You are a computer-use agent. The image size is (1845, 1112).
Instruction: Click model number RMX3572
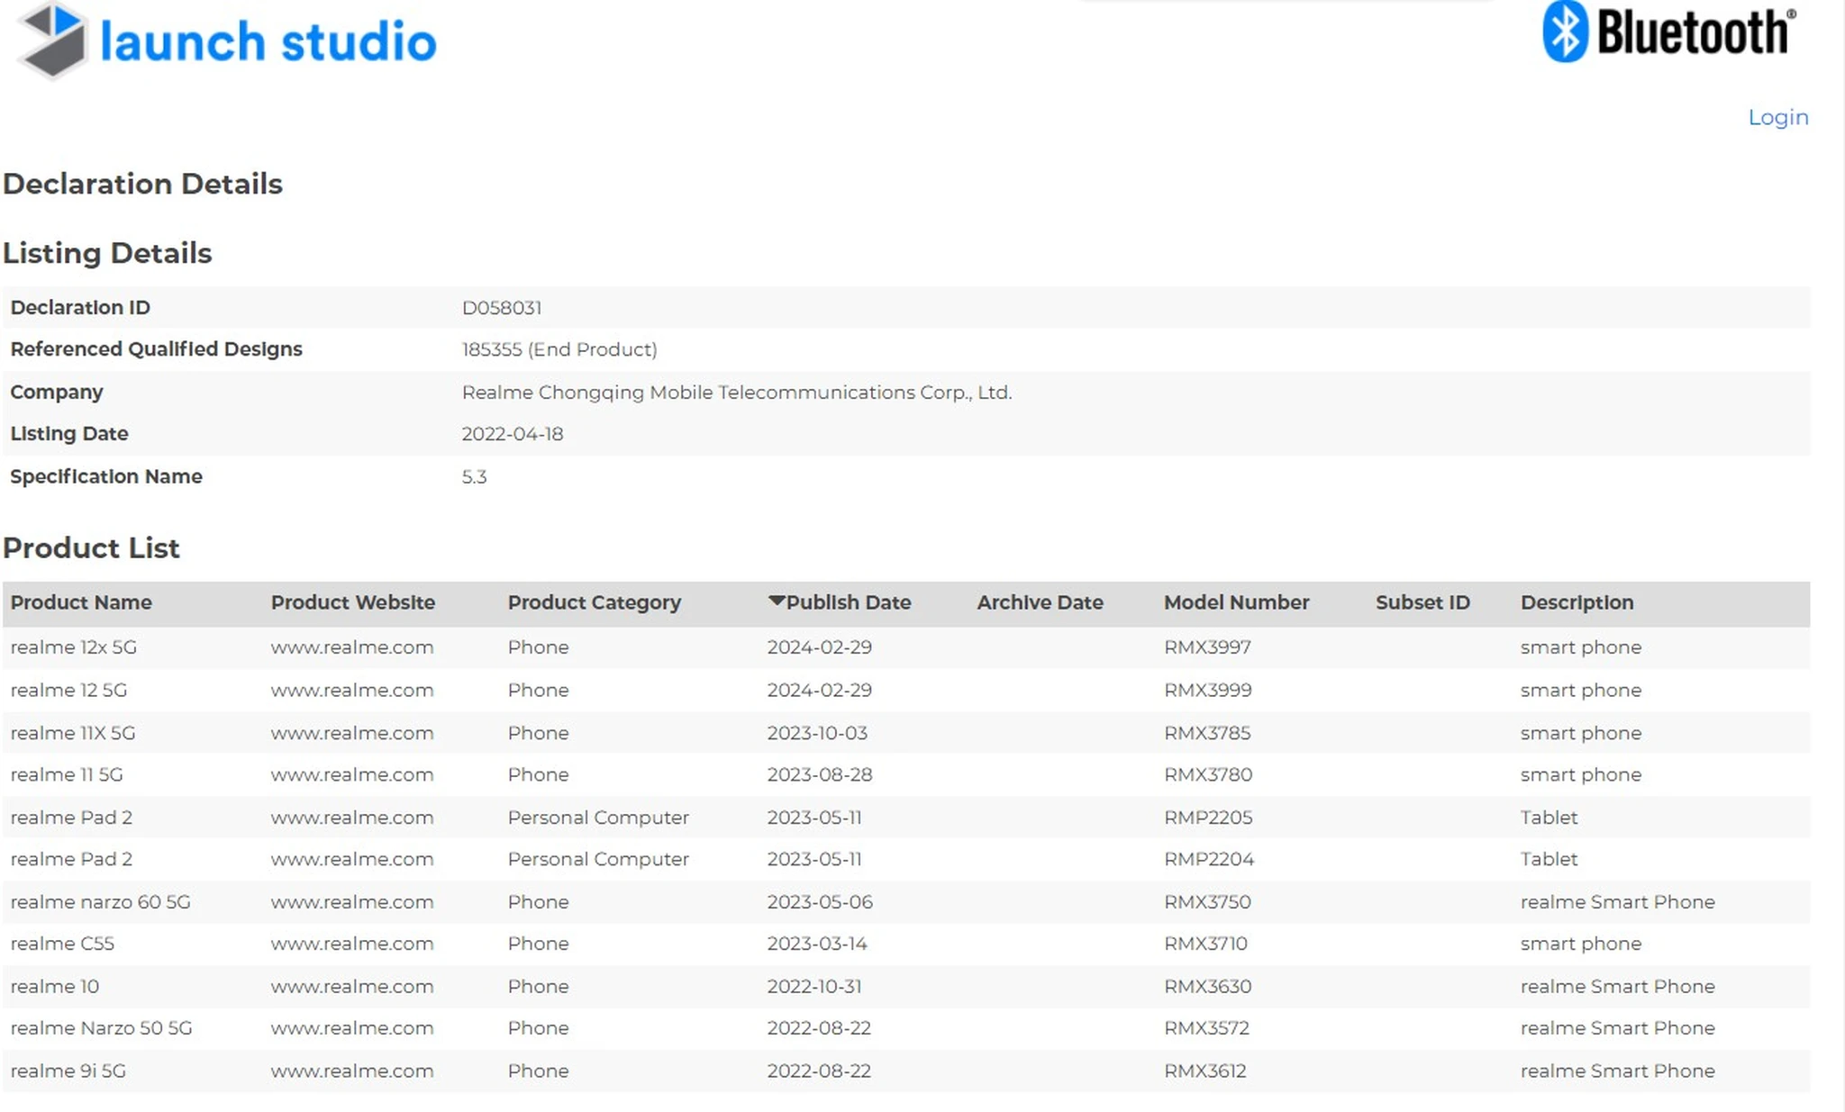(x=1206, y=1028)
